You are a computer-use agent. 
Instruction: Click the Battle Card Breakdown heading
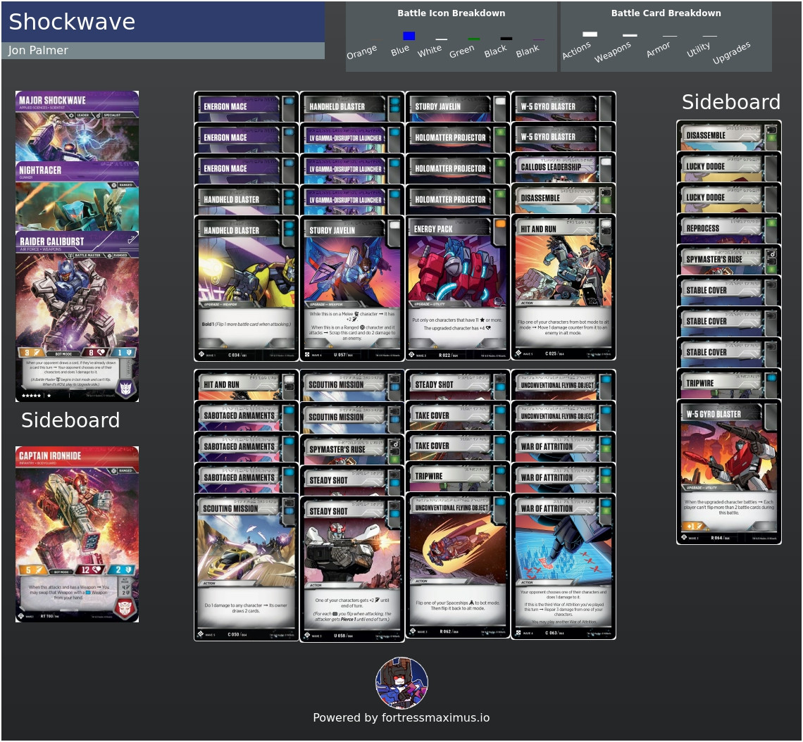[x=666, y=13]
